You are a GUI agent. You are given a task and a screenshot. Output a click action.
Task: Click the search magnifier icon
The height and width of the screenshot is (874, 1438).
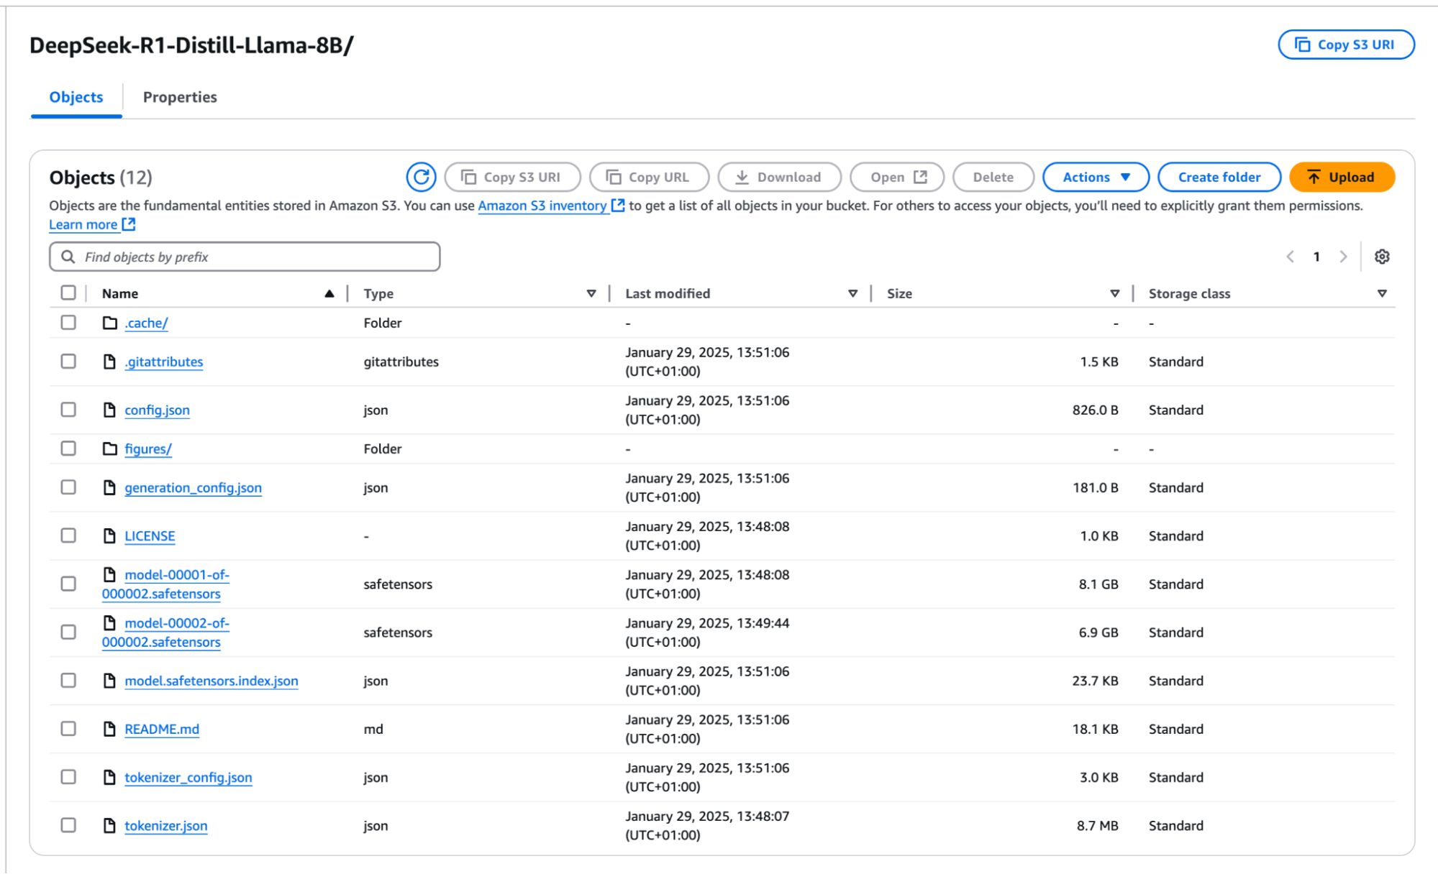point(68,257)
